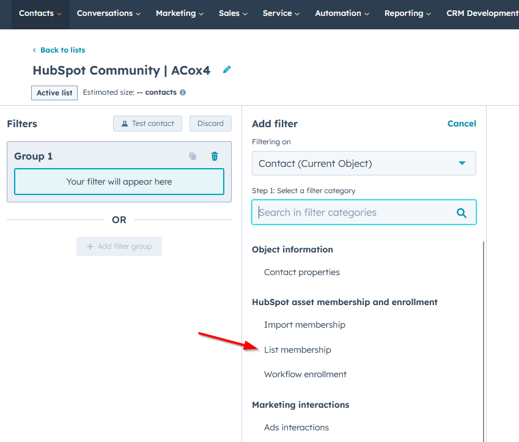
Task: Click the Cancel link in Add filter panel
Action: coord(462,123)
